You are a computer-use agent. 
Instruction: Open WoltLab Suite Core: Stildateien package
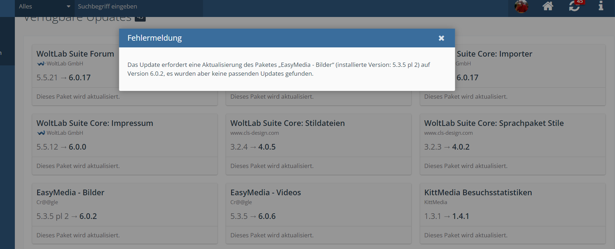coord(287,123)
